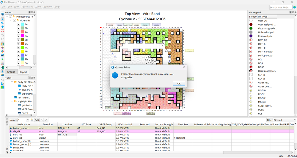Choose the hand pan tool
This screenshot has width=297, height=158.
pos(2,26)
